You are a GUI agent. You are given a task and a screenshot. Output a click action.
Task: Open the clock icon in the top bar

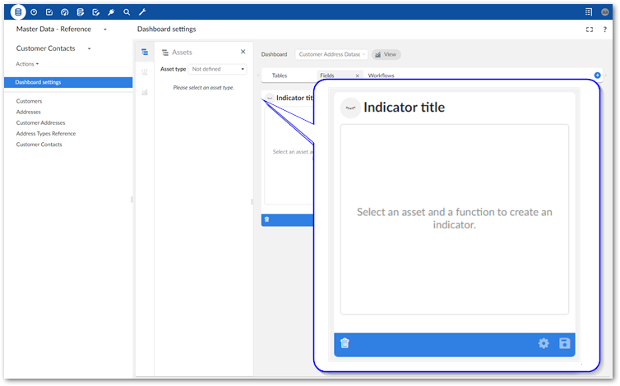tap(34, 12)
